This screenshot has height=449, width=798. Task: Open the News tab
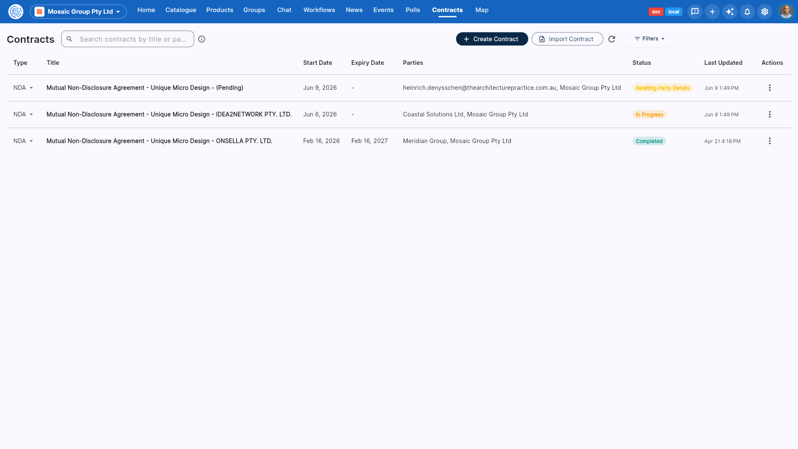point(354,10)
